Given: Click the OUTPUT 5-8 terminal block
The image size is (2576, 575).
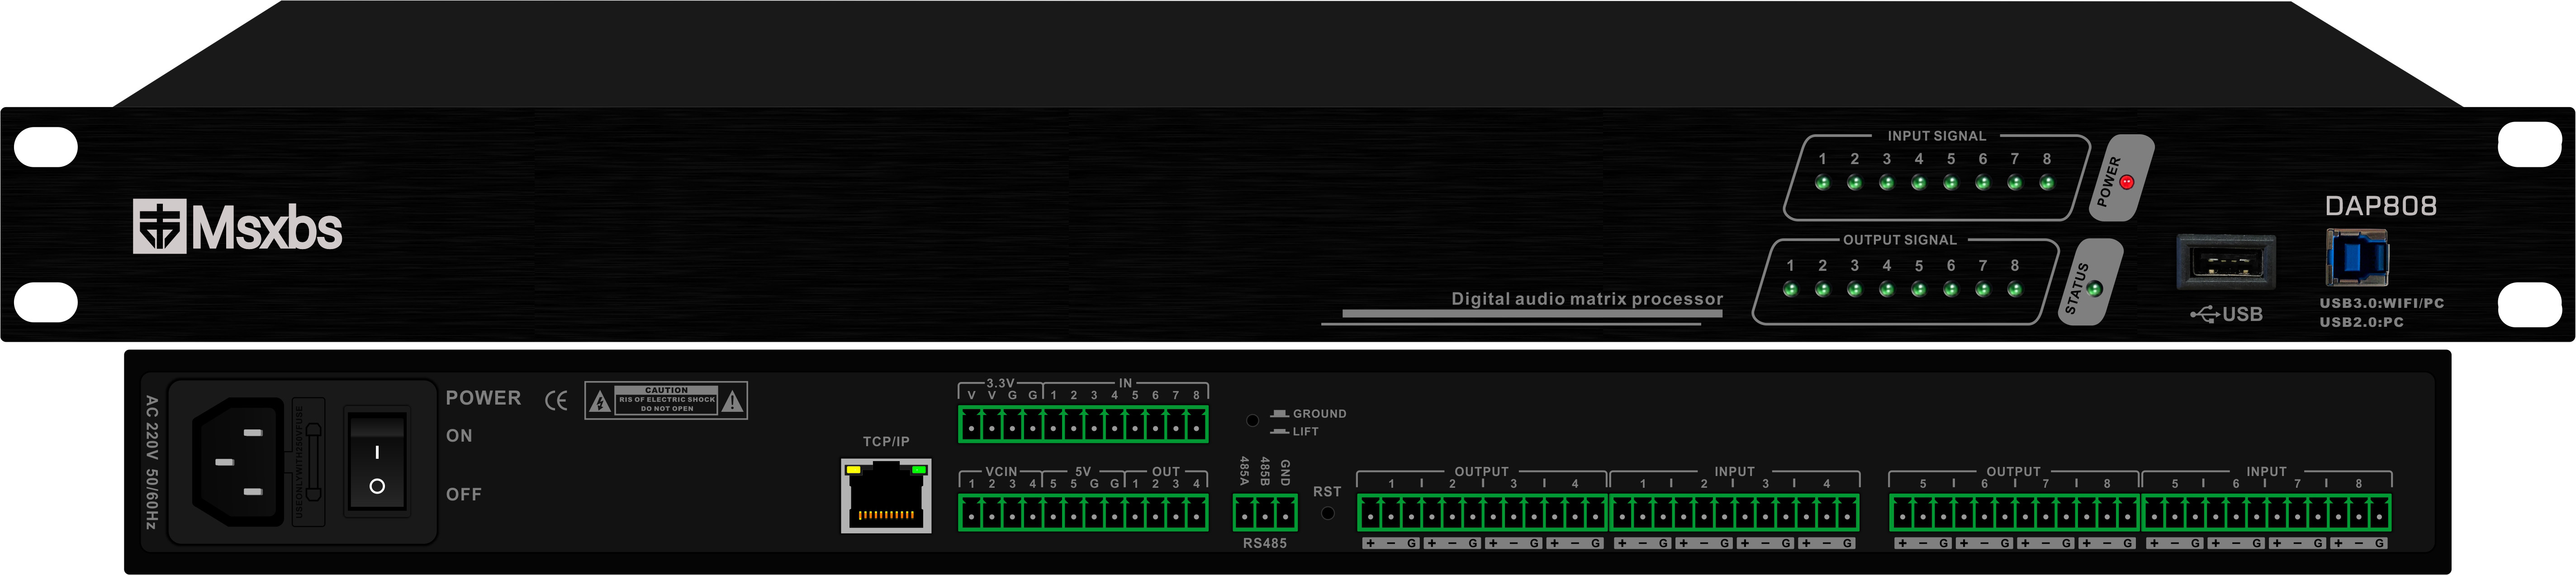Looking at the screenshot, I should pos(2014,513).
